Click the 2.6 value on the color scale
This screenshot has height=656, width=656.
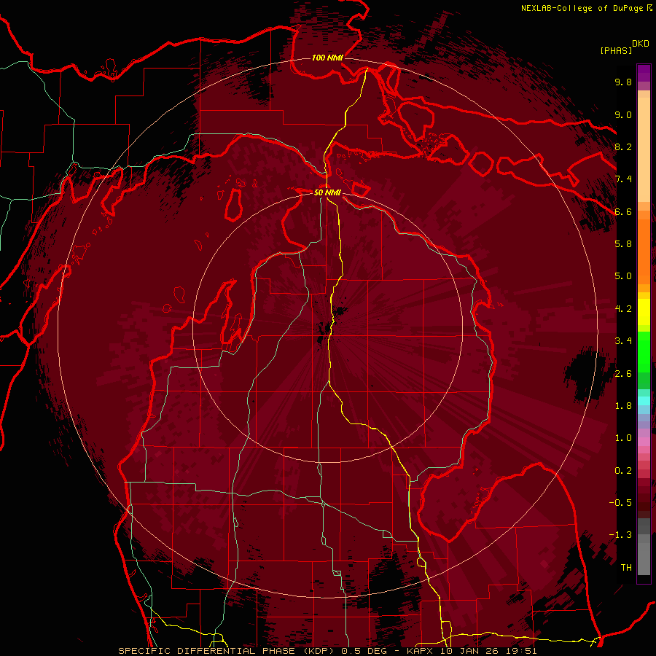[x=623, y=374]
